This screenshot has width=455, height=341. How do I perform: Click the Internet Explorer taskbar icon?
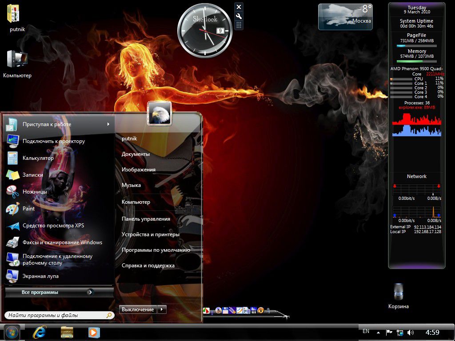(40, 332)
